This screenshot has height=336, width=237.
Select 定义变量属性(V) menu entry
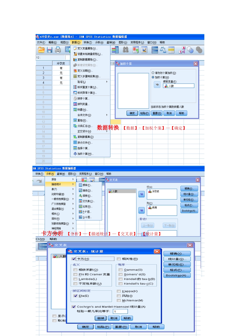[90, 48]
